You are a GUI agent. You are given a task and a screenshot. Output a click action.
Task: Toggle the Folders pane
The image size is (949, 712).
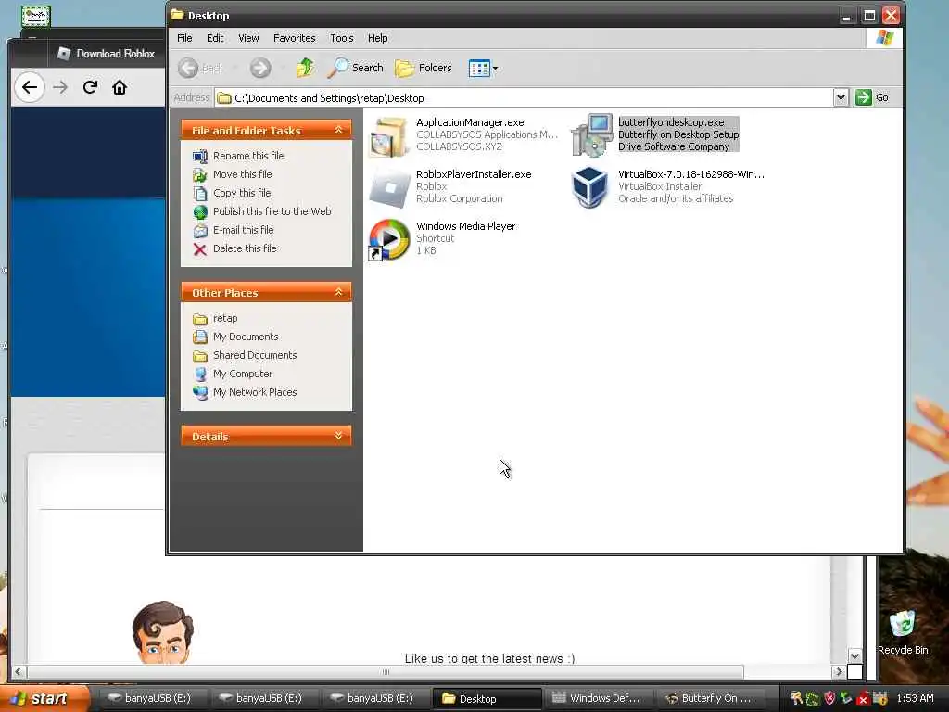(x=424, y=68)
